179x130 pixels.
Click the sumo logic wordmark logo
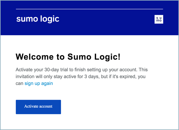point(38,19)
